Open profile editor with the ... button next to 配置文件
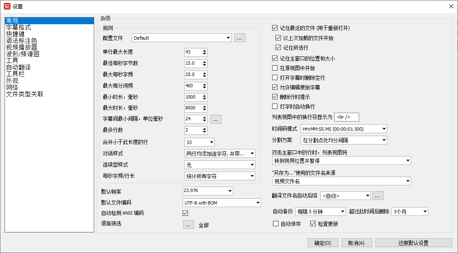Screen dimensions: 458x253 239,38
